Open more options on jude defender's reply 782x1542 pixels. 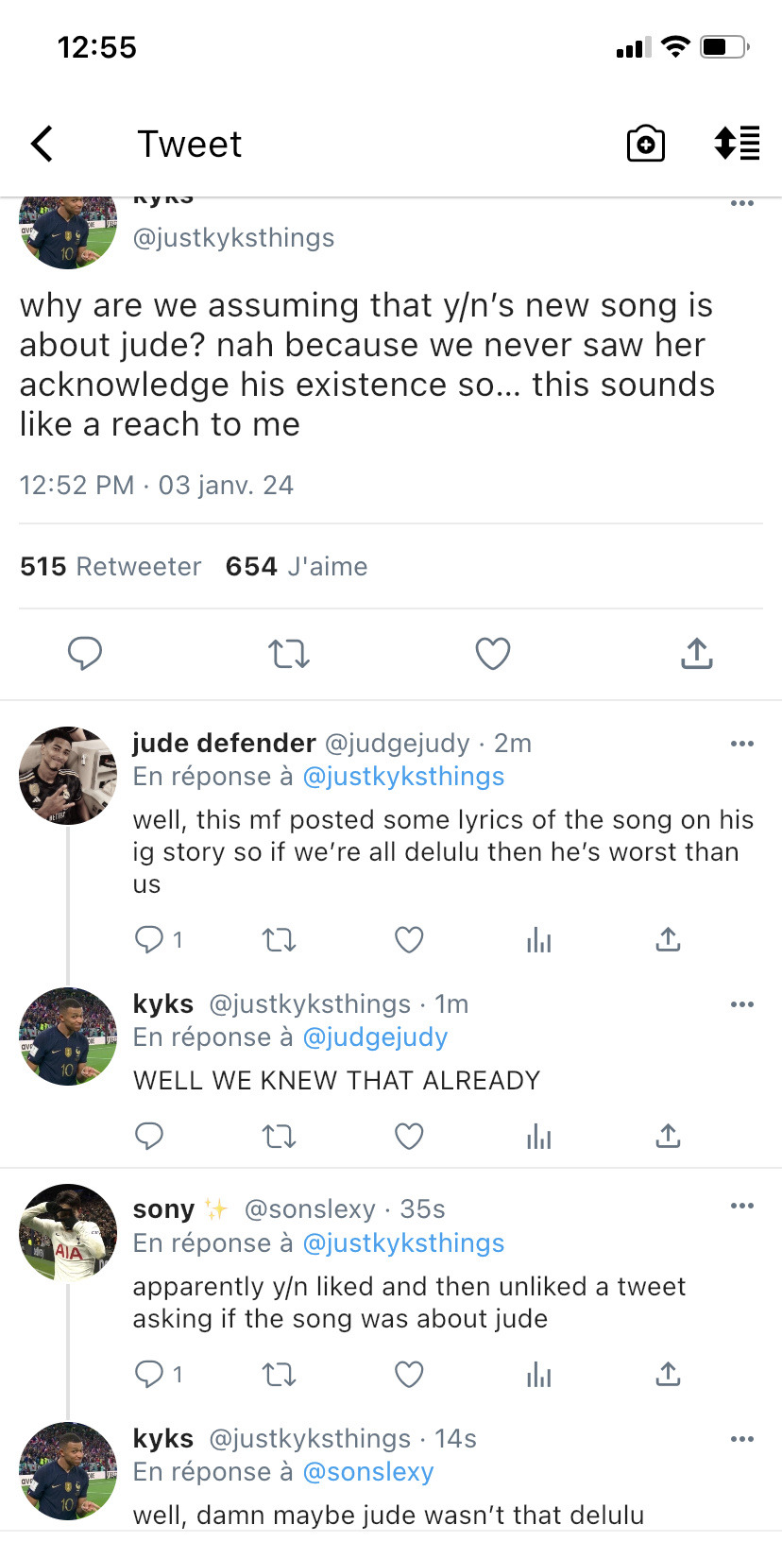pyautogui.click(x=742, y=744)
